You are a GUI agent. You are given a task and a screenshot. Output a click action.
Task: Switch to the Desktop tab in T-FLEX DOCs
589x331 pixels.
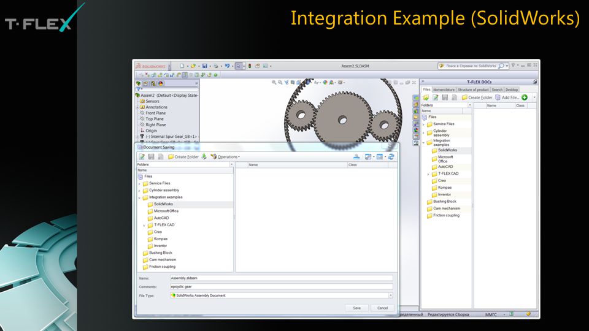click(512, 89)
